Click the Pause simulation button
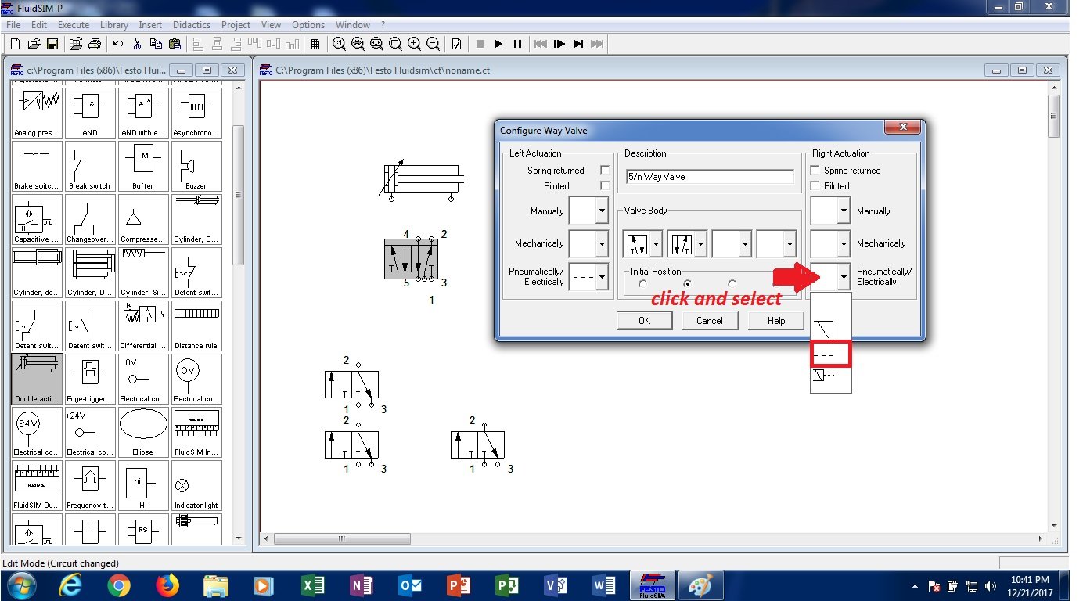 tap(517, 44)
